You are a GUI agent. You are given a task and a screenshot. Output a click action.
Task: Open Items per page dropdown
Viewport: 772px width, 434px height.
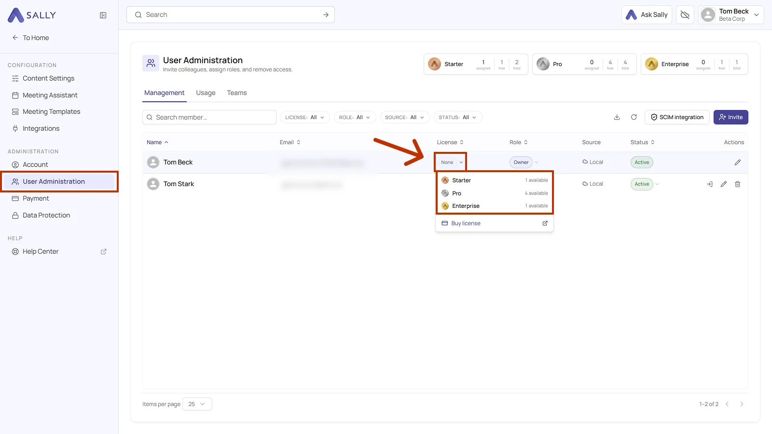click(x=197, y=404)
